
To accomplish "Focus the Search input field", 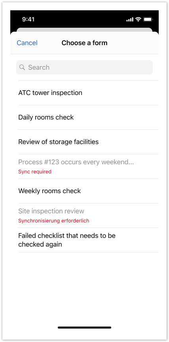I will (84, 67).
